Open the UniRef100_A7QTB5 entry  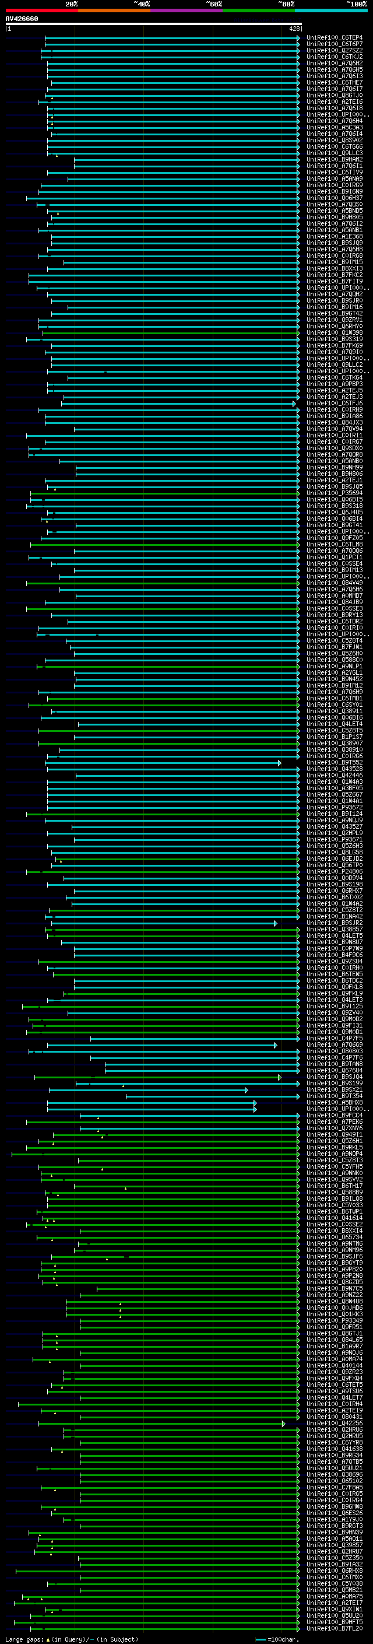(334, 1461)
